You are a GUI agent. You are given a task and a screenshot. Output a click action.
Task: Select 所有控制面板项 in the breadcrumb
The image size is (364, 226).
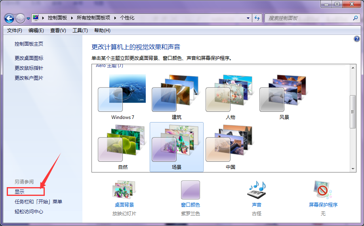(x=93, y=18)
